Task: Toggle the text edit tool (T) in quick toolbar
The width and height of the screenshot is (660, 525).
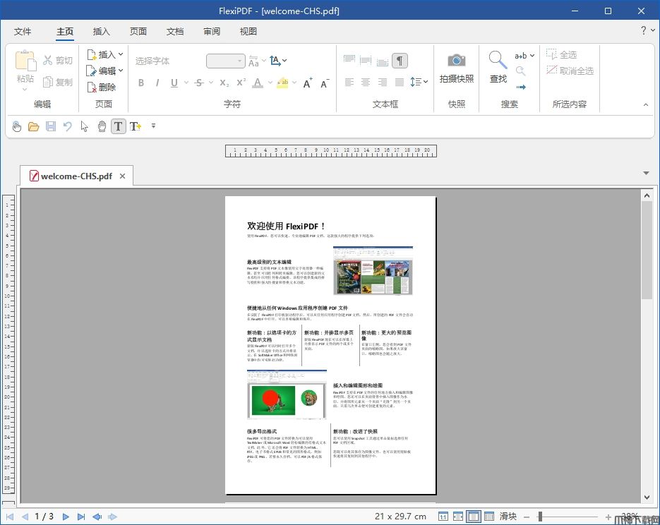Action: click(118, 126)
